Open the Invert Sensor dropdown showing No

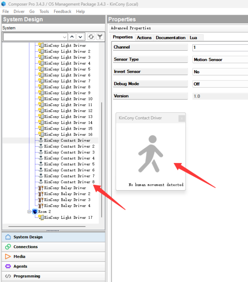tap(220, 72)
